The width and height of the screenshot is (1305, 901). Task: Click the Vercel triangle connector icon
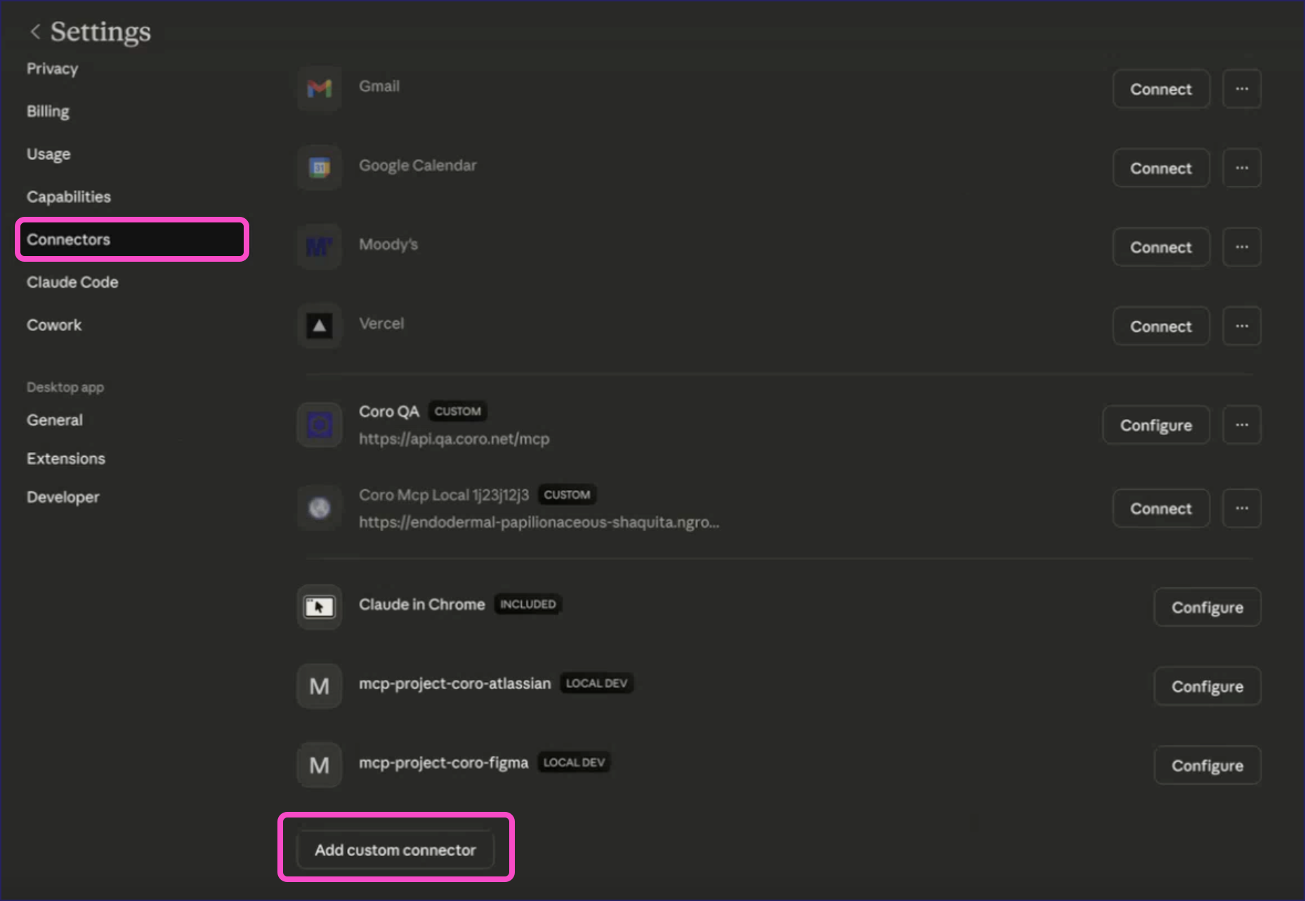[x=319, y=326]
